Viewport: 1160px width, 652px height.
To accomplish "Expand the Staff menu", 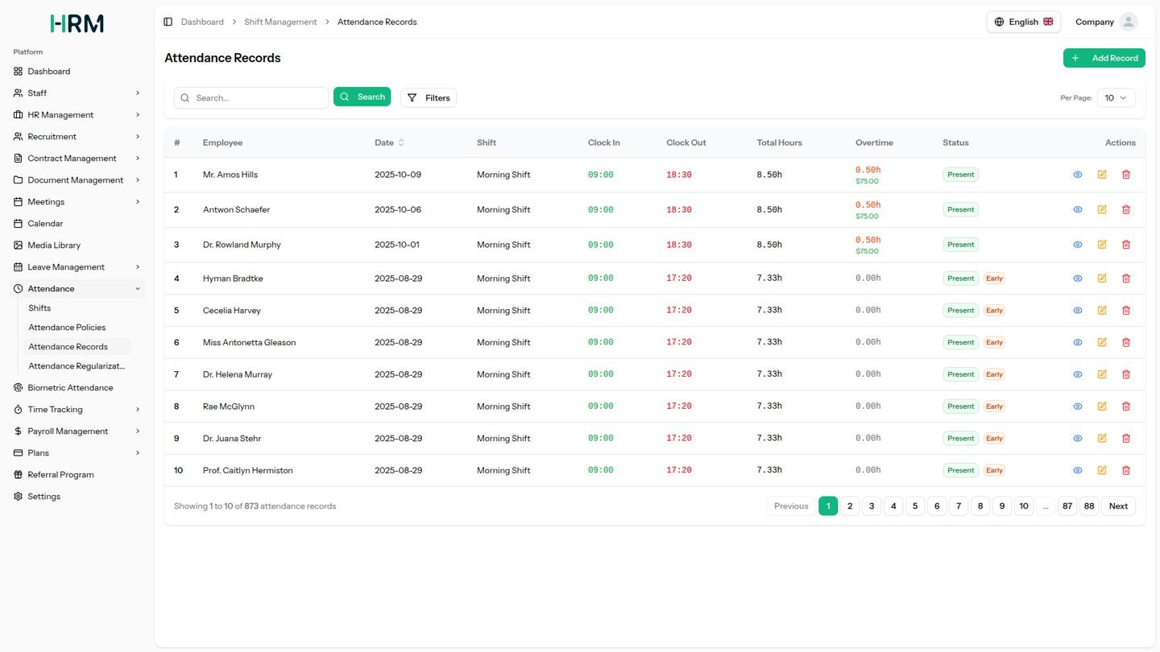I will (77, 93).
